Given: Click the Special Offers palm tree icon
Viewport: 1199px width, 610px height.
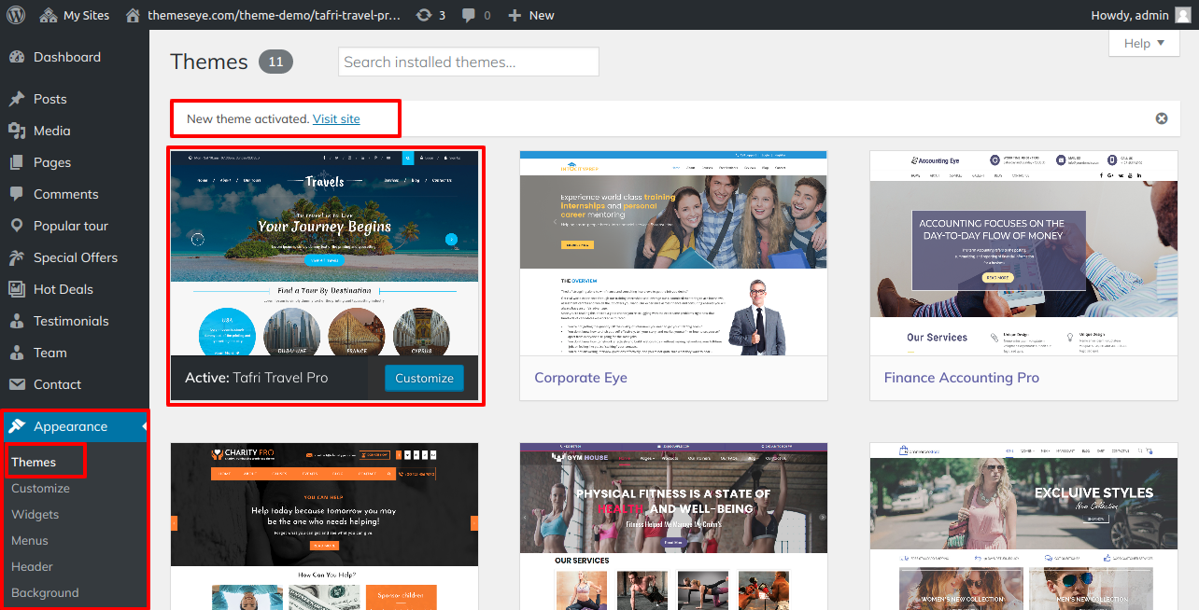Looking at the screenshot, I should 17,257.
